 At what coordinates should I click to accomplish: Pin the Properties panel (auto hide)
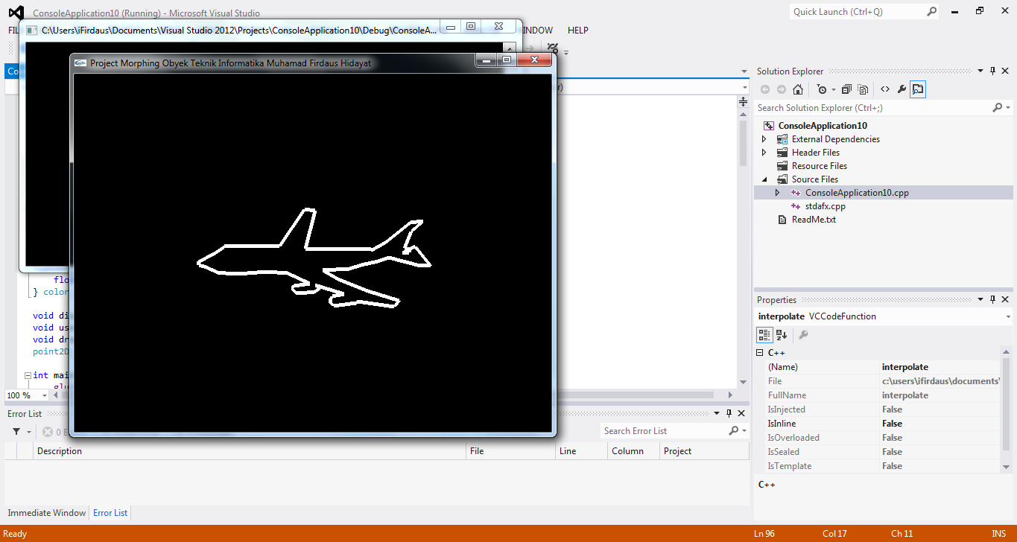coord(992,300)
